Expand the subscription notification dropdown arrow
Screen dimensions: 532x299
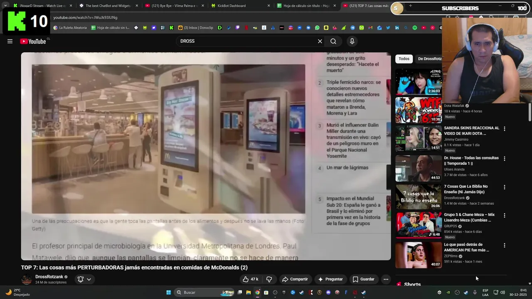(89, 279)
